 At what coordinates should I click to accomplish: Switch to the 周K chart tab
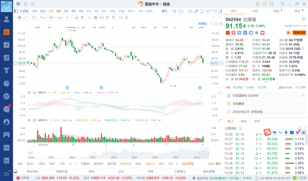tap(58, 11)
